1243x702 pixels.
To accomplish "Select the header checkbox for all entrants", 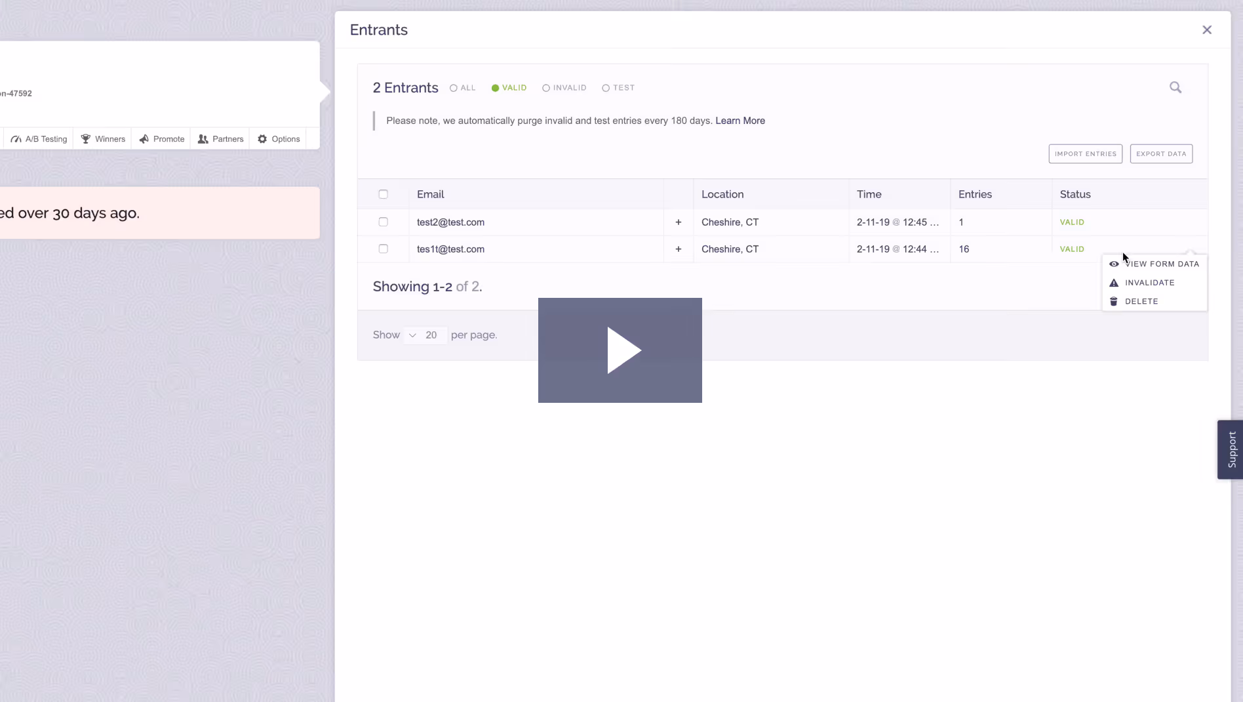I will [383, 194].
